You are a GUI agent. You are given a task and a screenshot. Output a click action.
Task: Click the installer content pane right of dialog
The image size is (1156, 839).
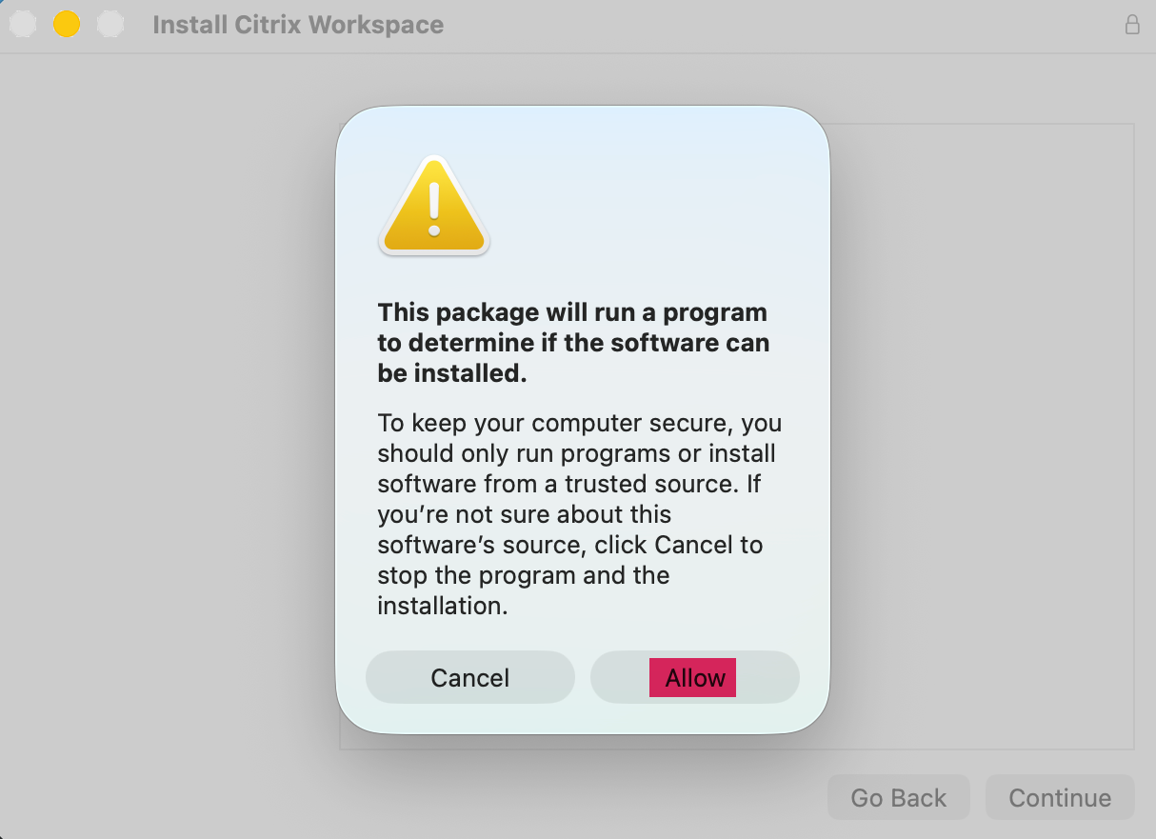point(981,429)
